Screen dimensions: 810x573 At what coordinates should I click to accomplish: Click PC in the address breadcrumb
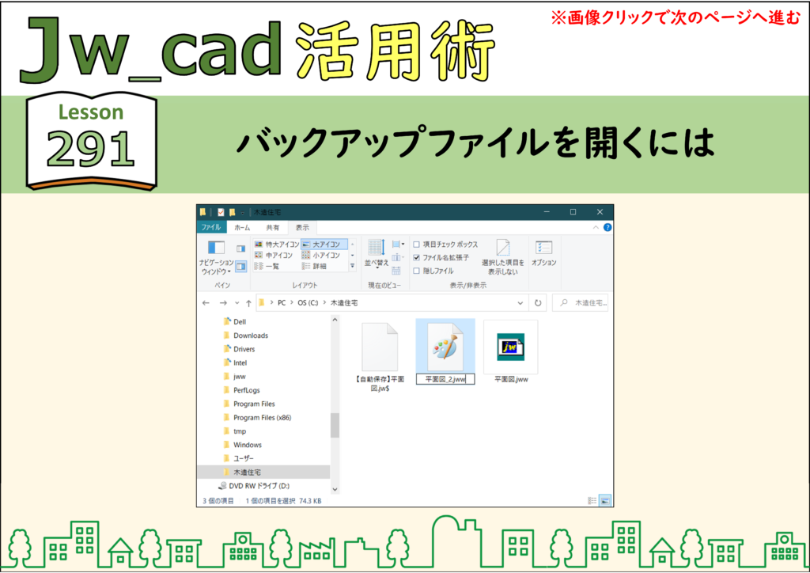(282, 303)
